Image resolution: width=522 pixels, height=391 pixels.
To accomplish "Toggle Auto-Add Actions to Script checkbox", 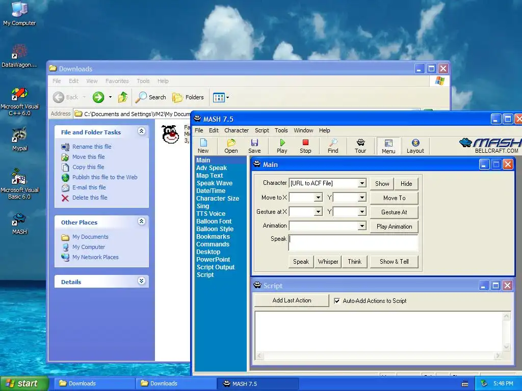I will pyautogui.click(x=337, y=301).
